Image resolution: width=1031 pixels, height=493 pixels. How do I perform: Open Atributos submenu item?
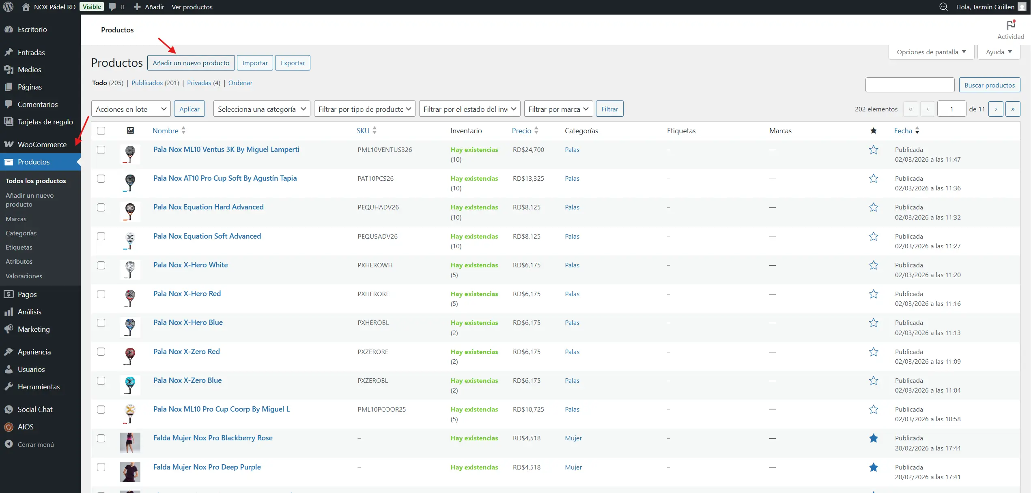tap(19, 261)
